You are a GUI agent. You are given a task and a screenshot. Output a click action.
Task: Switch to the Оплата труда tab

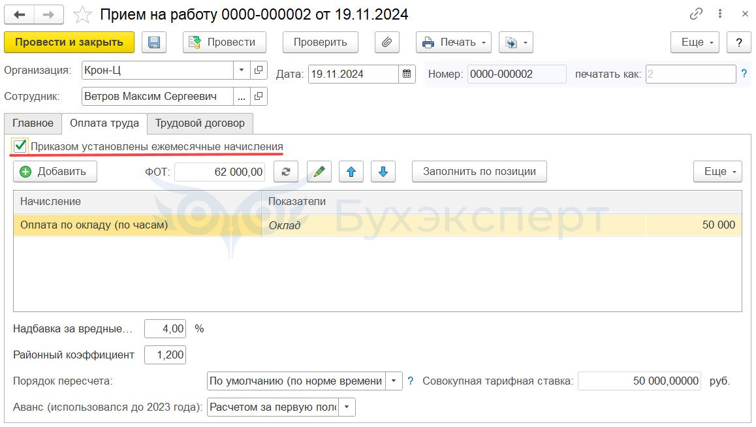[104, 123]
